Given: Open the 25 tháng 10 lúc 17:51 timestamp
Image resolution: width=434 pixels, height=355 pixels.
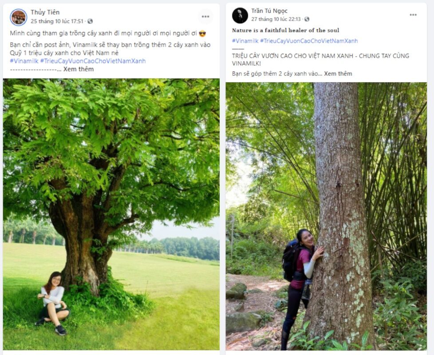Looking at the screenshot, I should (x=57, y=21).
